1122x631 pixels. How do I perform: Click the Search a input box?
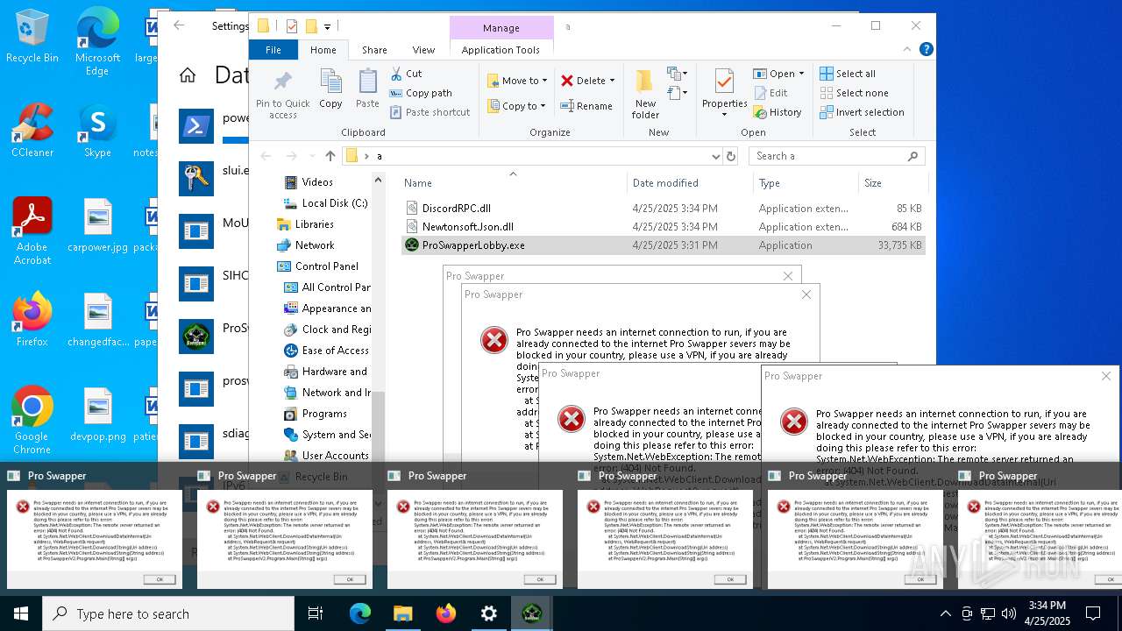pyautogui.click(x=837, y=156)
